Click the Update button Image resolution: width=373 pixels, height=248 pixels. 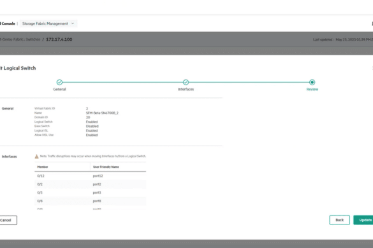coord(363,220)
